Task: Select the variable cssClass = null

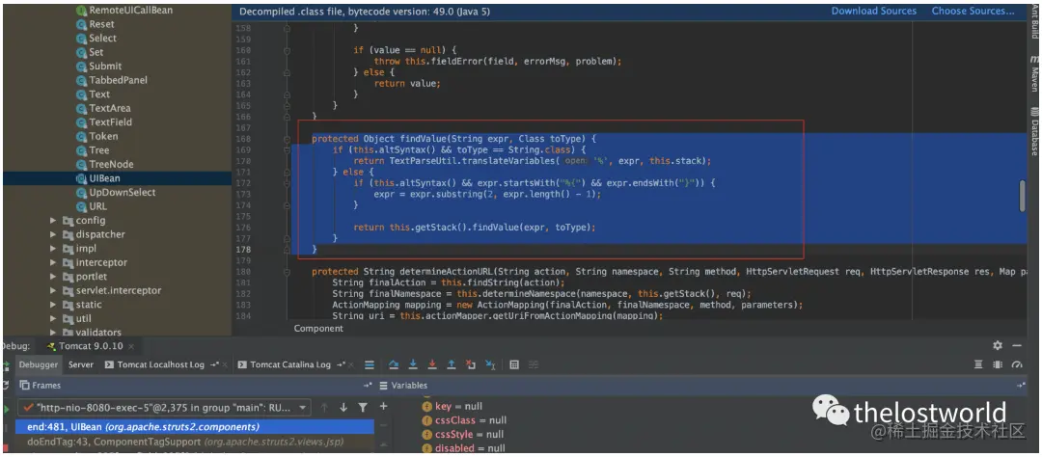Action: (x=464, y=420)
